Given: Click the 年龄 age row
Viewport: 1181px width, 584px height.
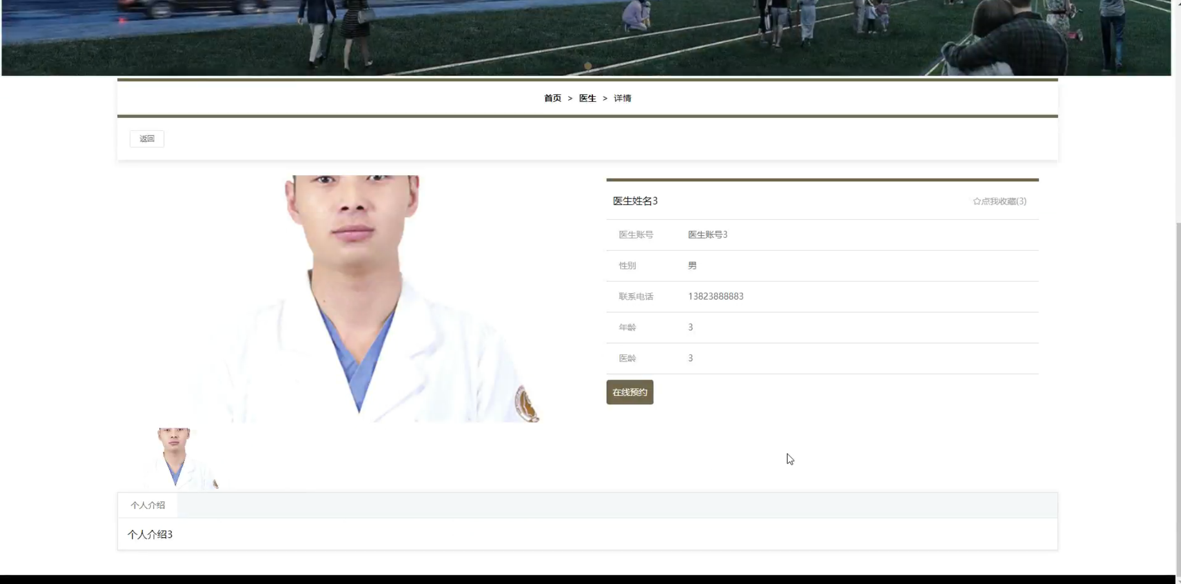Looking at the screenshot, I should pos(627,327).
